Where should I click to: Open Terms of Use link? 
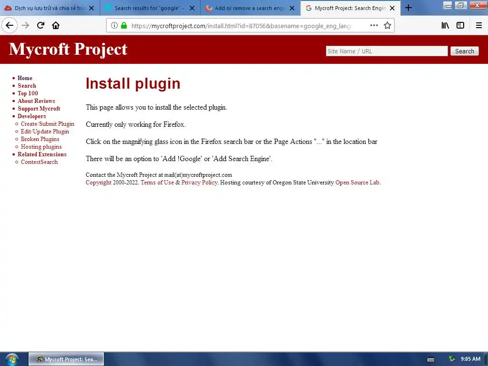(x=157, y=183)
